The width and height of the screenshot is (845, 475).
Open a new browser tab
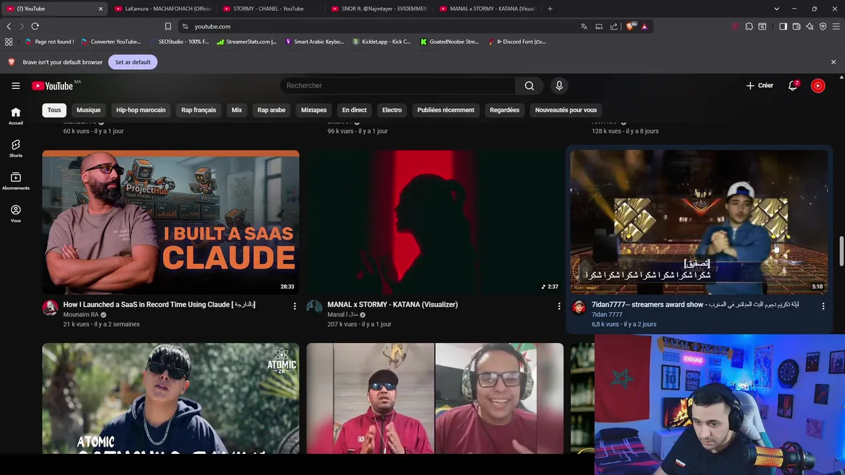tap(550, 9)
